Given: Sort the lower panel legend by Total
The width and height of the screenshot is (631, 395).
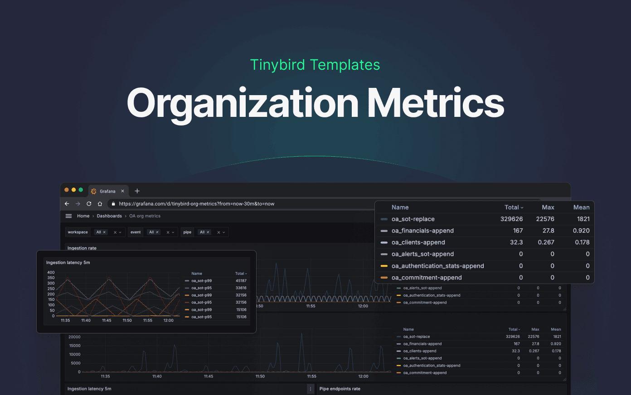Looking at the screenshot, I should 514,330.
